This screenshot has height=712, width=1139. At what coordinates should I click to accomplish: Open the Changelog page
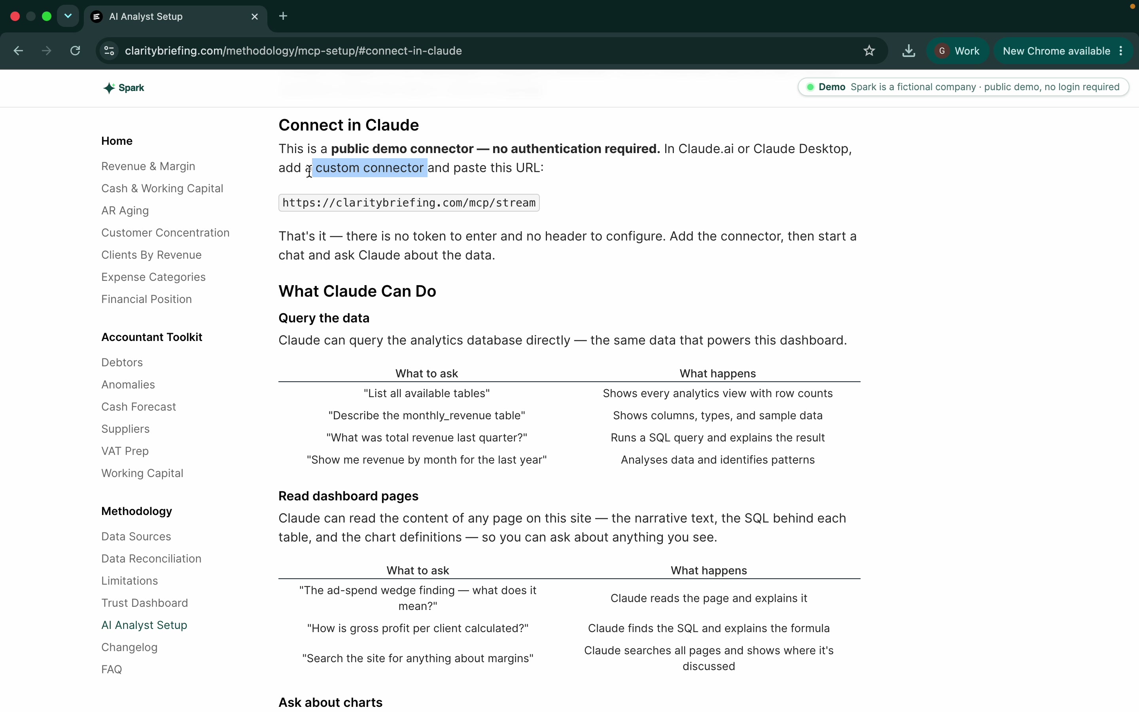pos(129,648)
